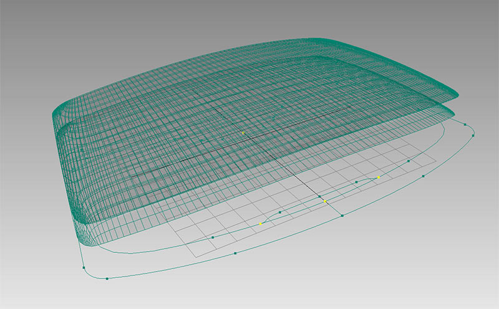Select the middle yellow point on inner curve
The width and height of the screenshot is (499, 309).
(x=325, y=201)
